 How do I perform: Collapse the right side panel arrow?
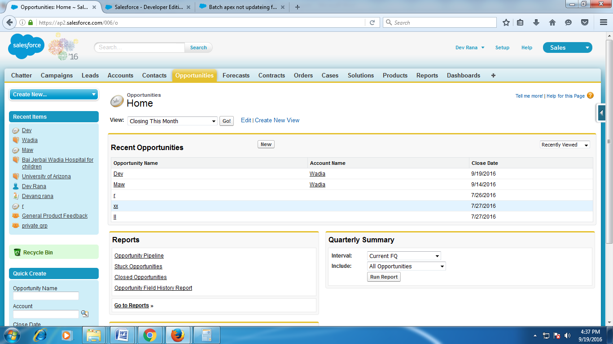click(601, 113)
